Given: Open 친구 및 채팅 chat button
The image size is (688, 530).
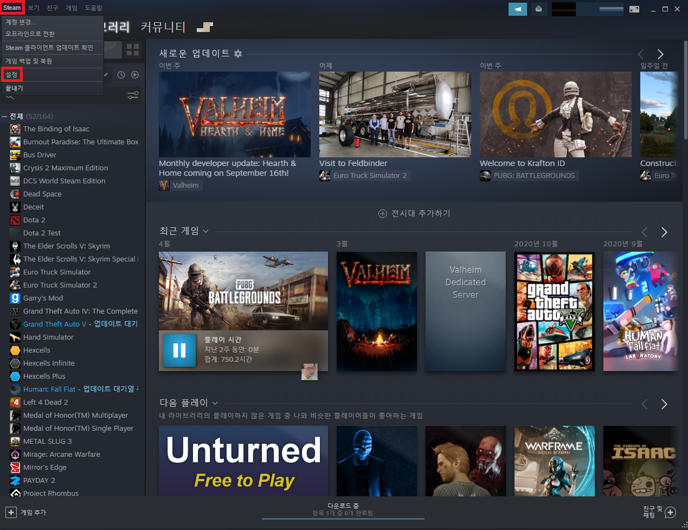Looking at the screenshot, I should [x=659, y=512].
